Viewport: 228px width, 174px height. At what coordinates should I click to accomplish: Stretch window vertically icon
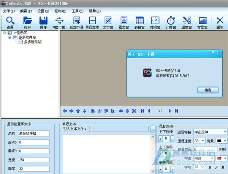point(127,111)
